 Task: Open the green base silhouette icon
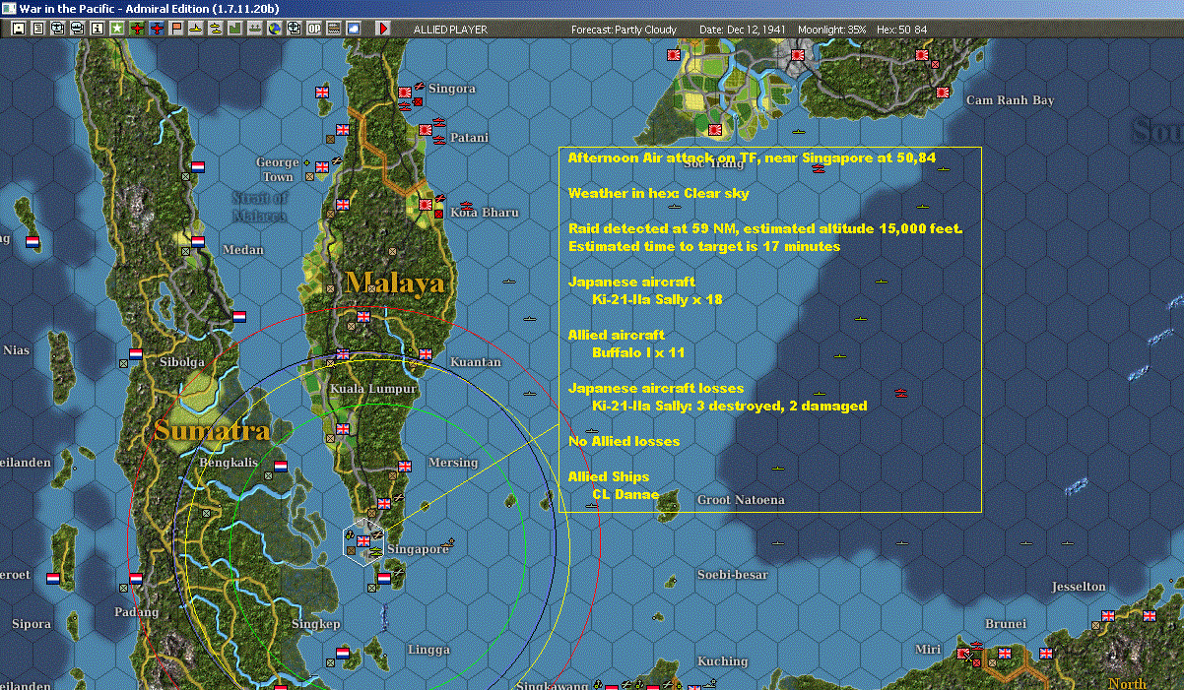point(234,29)
